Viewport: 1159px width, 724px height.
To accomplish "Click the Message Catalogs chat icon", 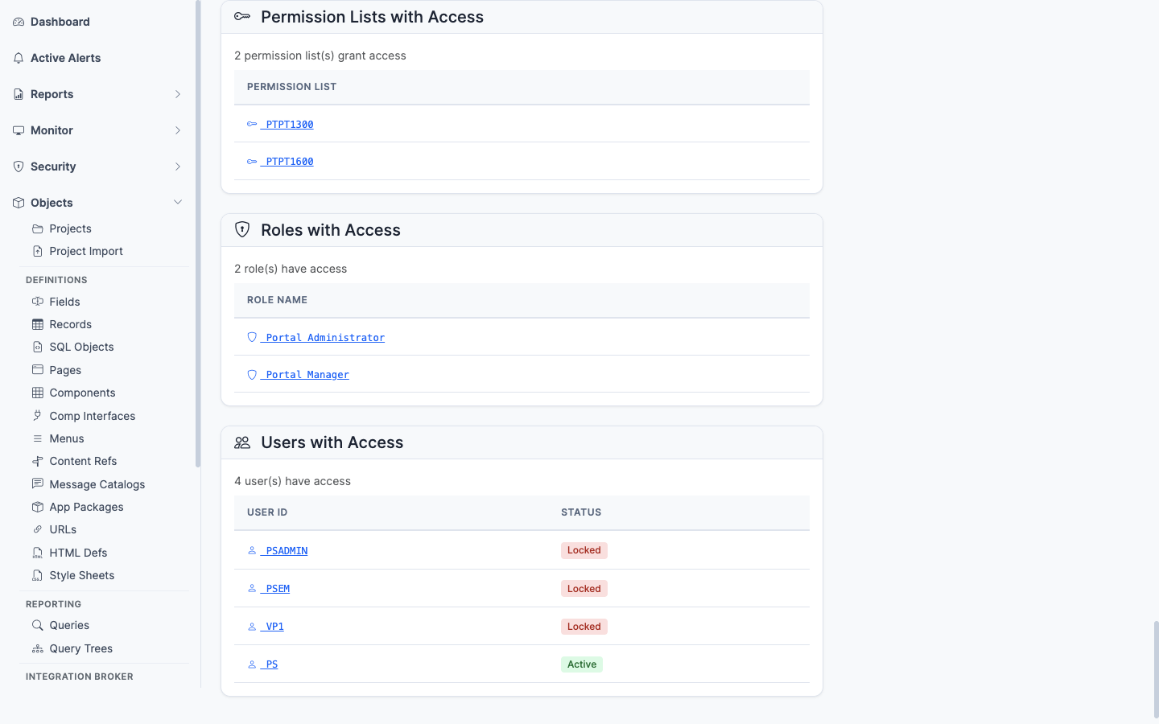I will 38,484.
